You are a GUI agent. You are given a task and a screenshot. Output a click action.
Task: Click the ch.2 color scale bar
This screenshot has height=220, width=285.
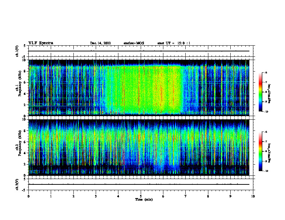click(x=260, y=151)
